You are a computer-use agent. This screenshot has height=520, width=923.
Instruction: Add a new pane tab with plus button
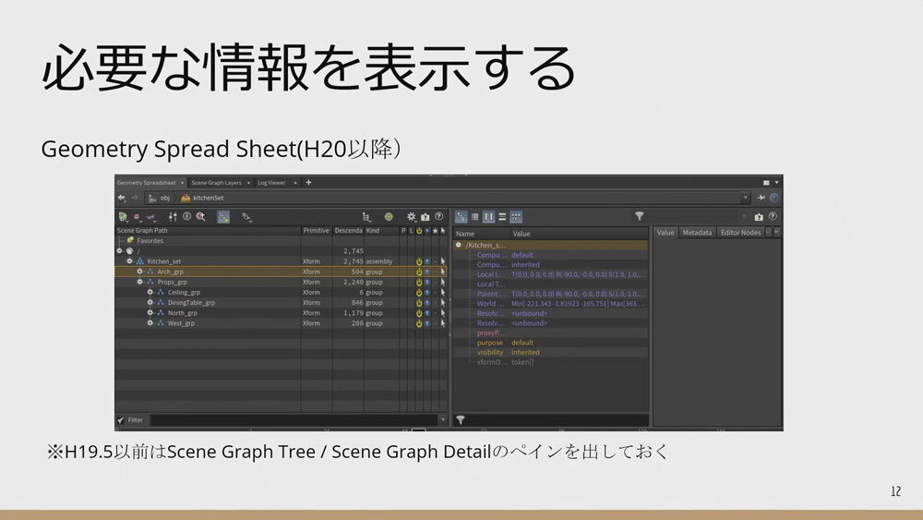click(x=308, y=183)
